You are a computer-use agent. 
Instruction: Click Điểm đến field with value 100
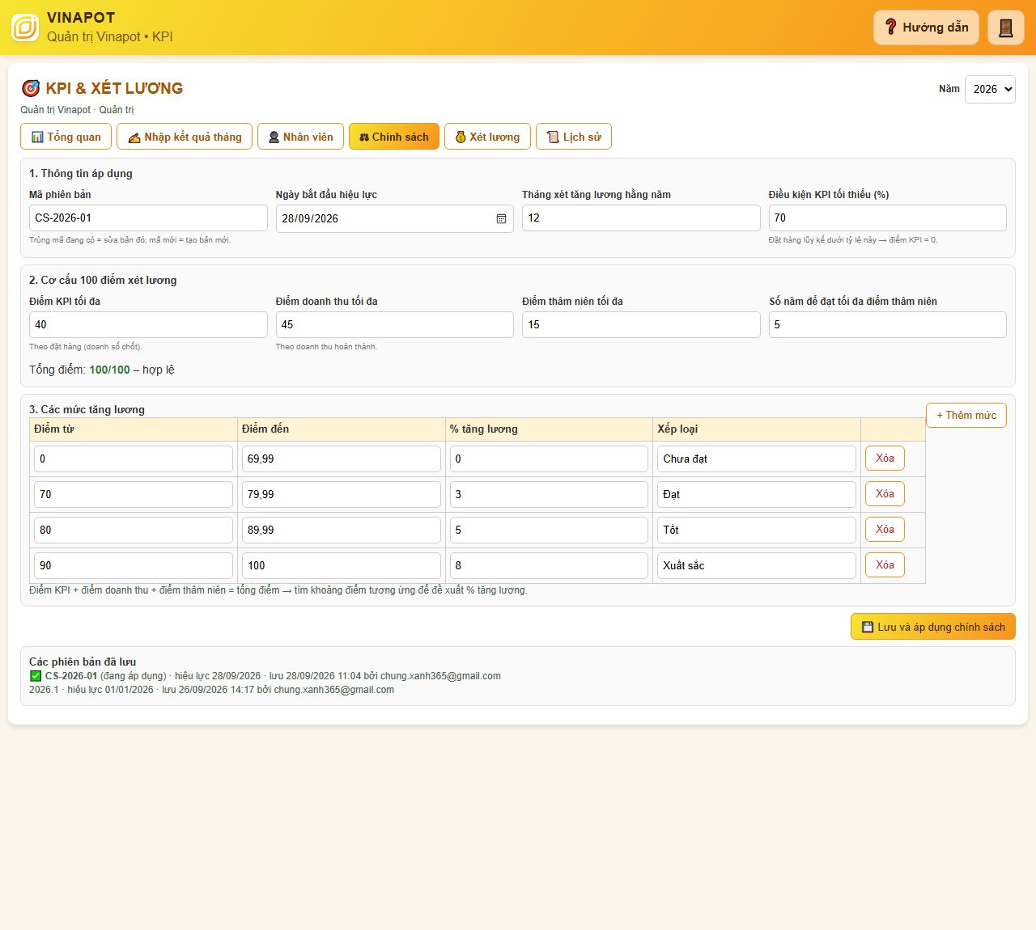click(342, 565)
